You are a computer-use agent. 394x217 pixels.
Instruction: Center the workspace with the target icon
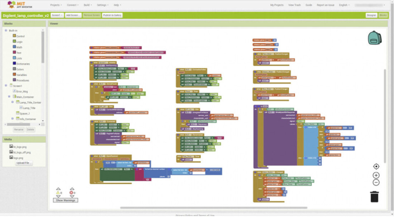click(376, 166)
